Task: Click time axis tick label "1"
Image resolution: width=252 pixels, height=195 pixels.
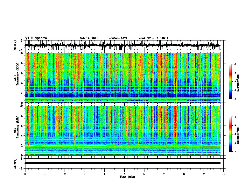Action: pyautogui.click(x=45, y=174)
